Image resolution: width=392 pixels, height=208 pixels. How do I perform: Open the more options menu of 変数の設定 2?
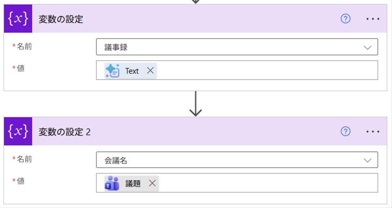tap(373, 131)
